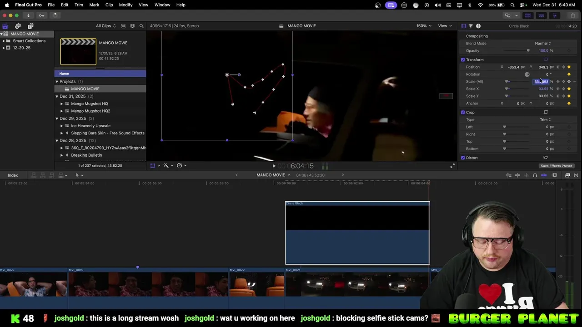Expand Smart Collections folder

coord(4,41)
